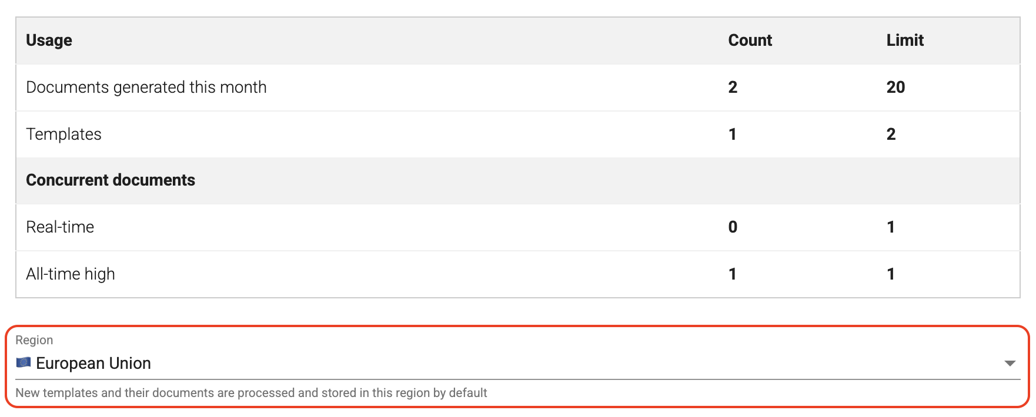Screen dimensions: 1036x417
Task: Click the Templates limit value 2
Action: click(891, 134)
